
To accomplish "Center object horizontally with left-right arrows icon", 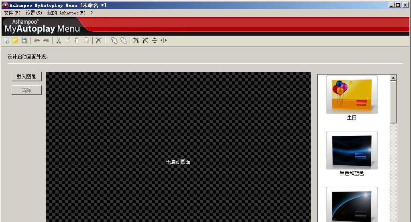I will 164,40.
